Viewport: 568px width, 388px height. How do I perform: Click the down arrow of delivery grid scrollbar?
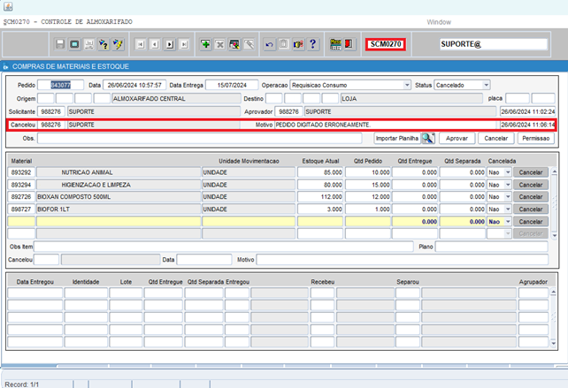click(x=553, y=343)
